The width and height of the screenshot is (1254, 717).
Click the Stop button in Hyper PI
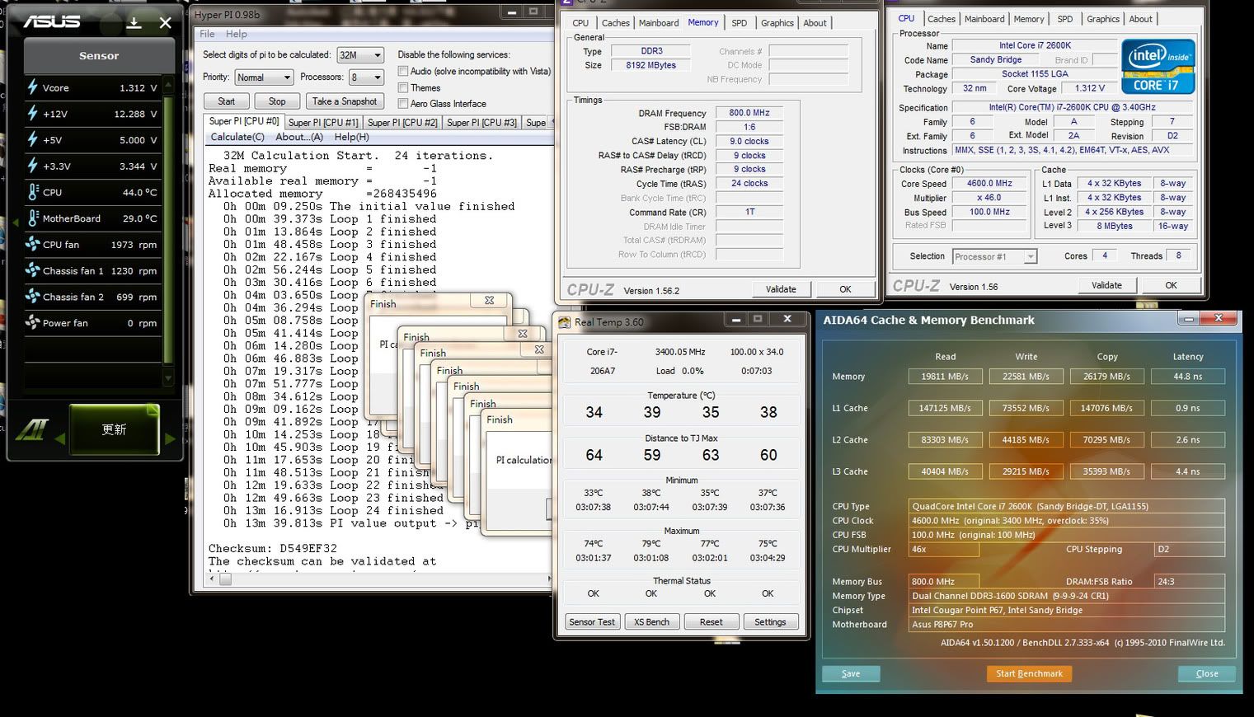coord(277,101)
